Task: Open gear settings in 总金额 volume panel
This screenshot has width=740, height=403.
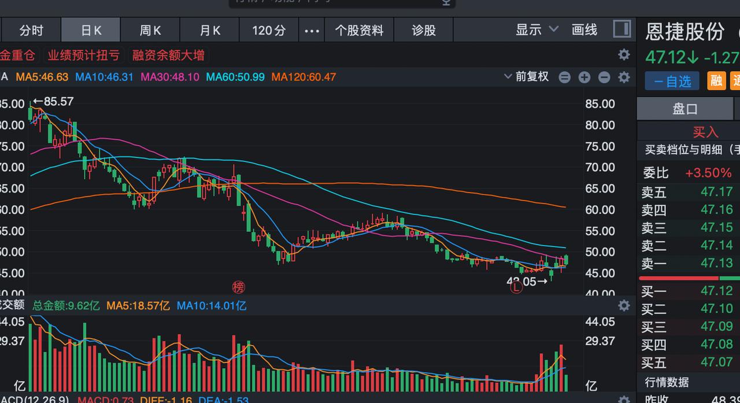Action: (x=624, y=305)
